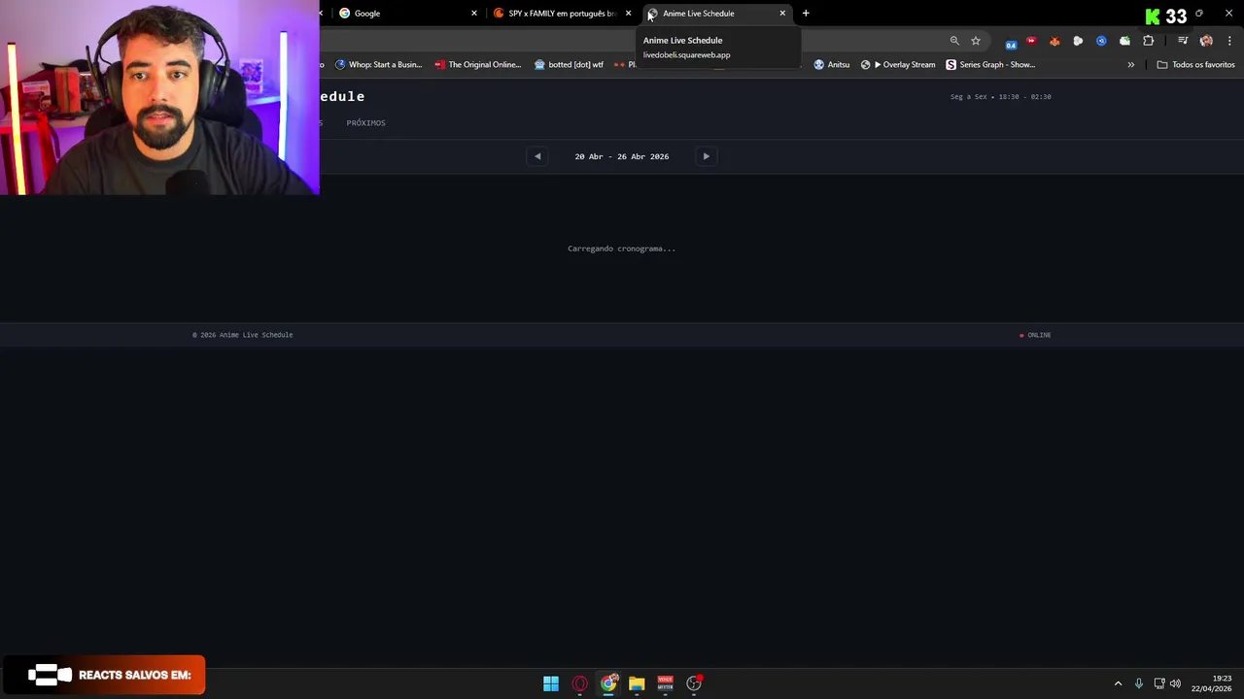
Task: Go to the next week in the schedule
Action: coord(707,156)
